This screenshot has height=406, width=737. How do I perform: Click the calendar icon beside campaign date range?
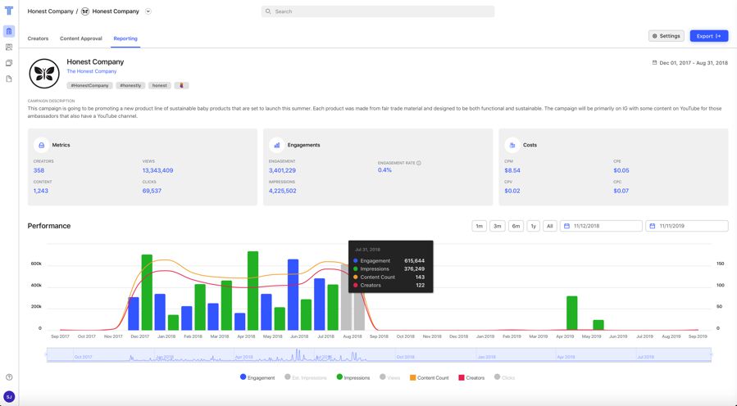[654, 62]
